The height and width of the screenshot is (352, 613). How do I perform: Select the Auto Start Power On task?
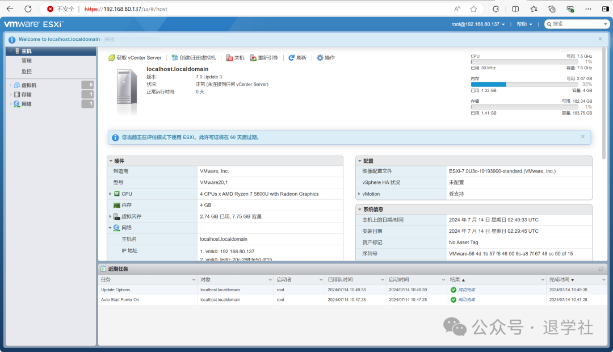click(352, 300)
